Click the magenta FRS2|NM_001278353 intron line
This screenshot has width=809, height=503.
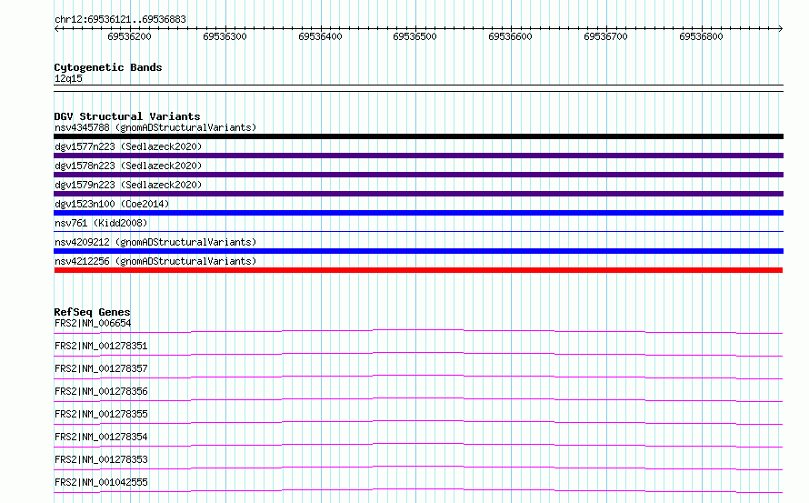[x=418, y=468]
